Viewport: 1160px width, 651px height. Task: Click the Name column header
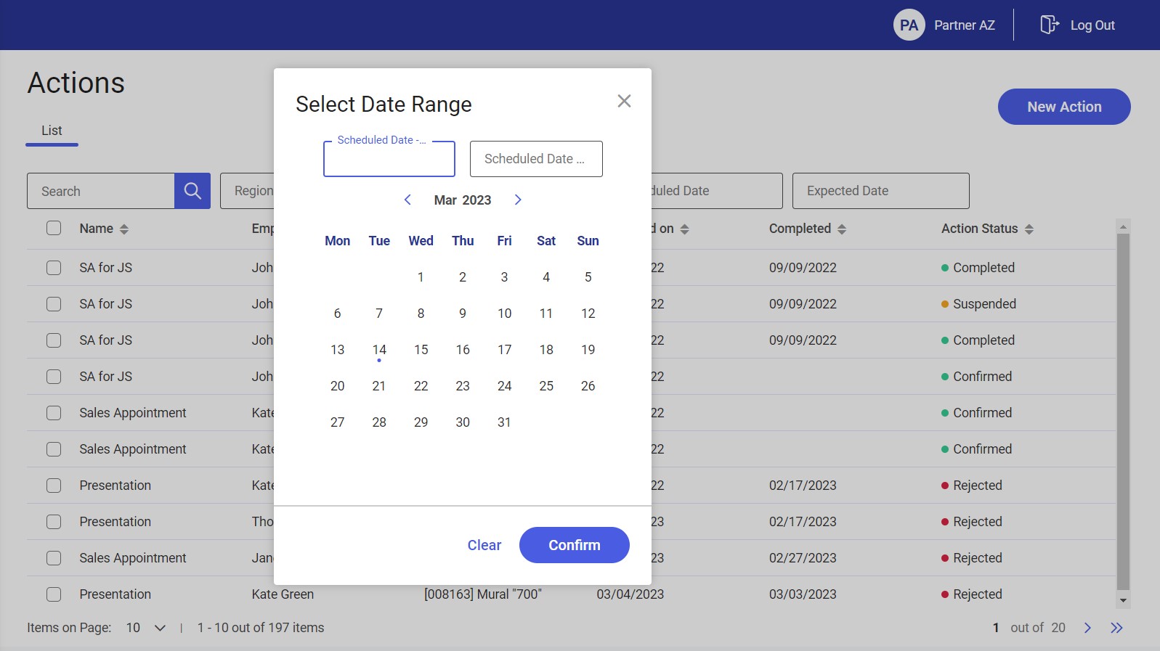97,229
